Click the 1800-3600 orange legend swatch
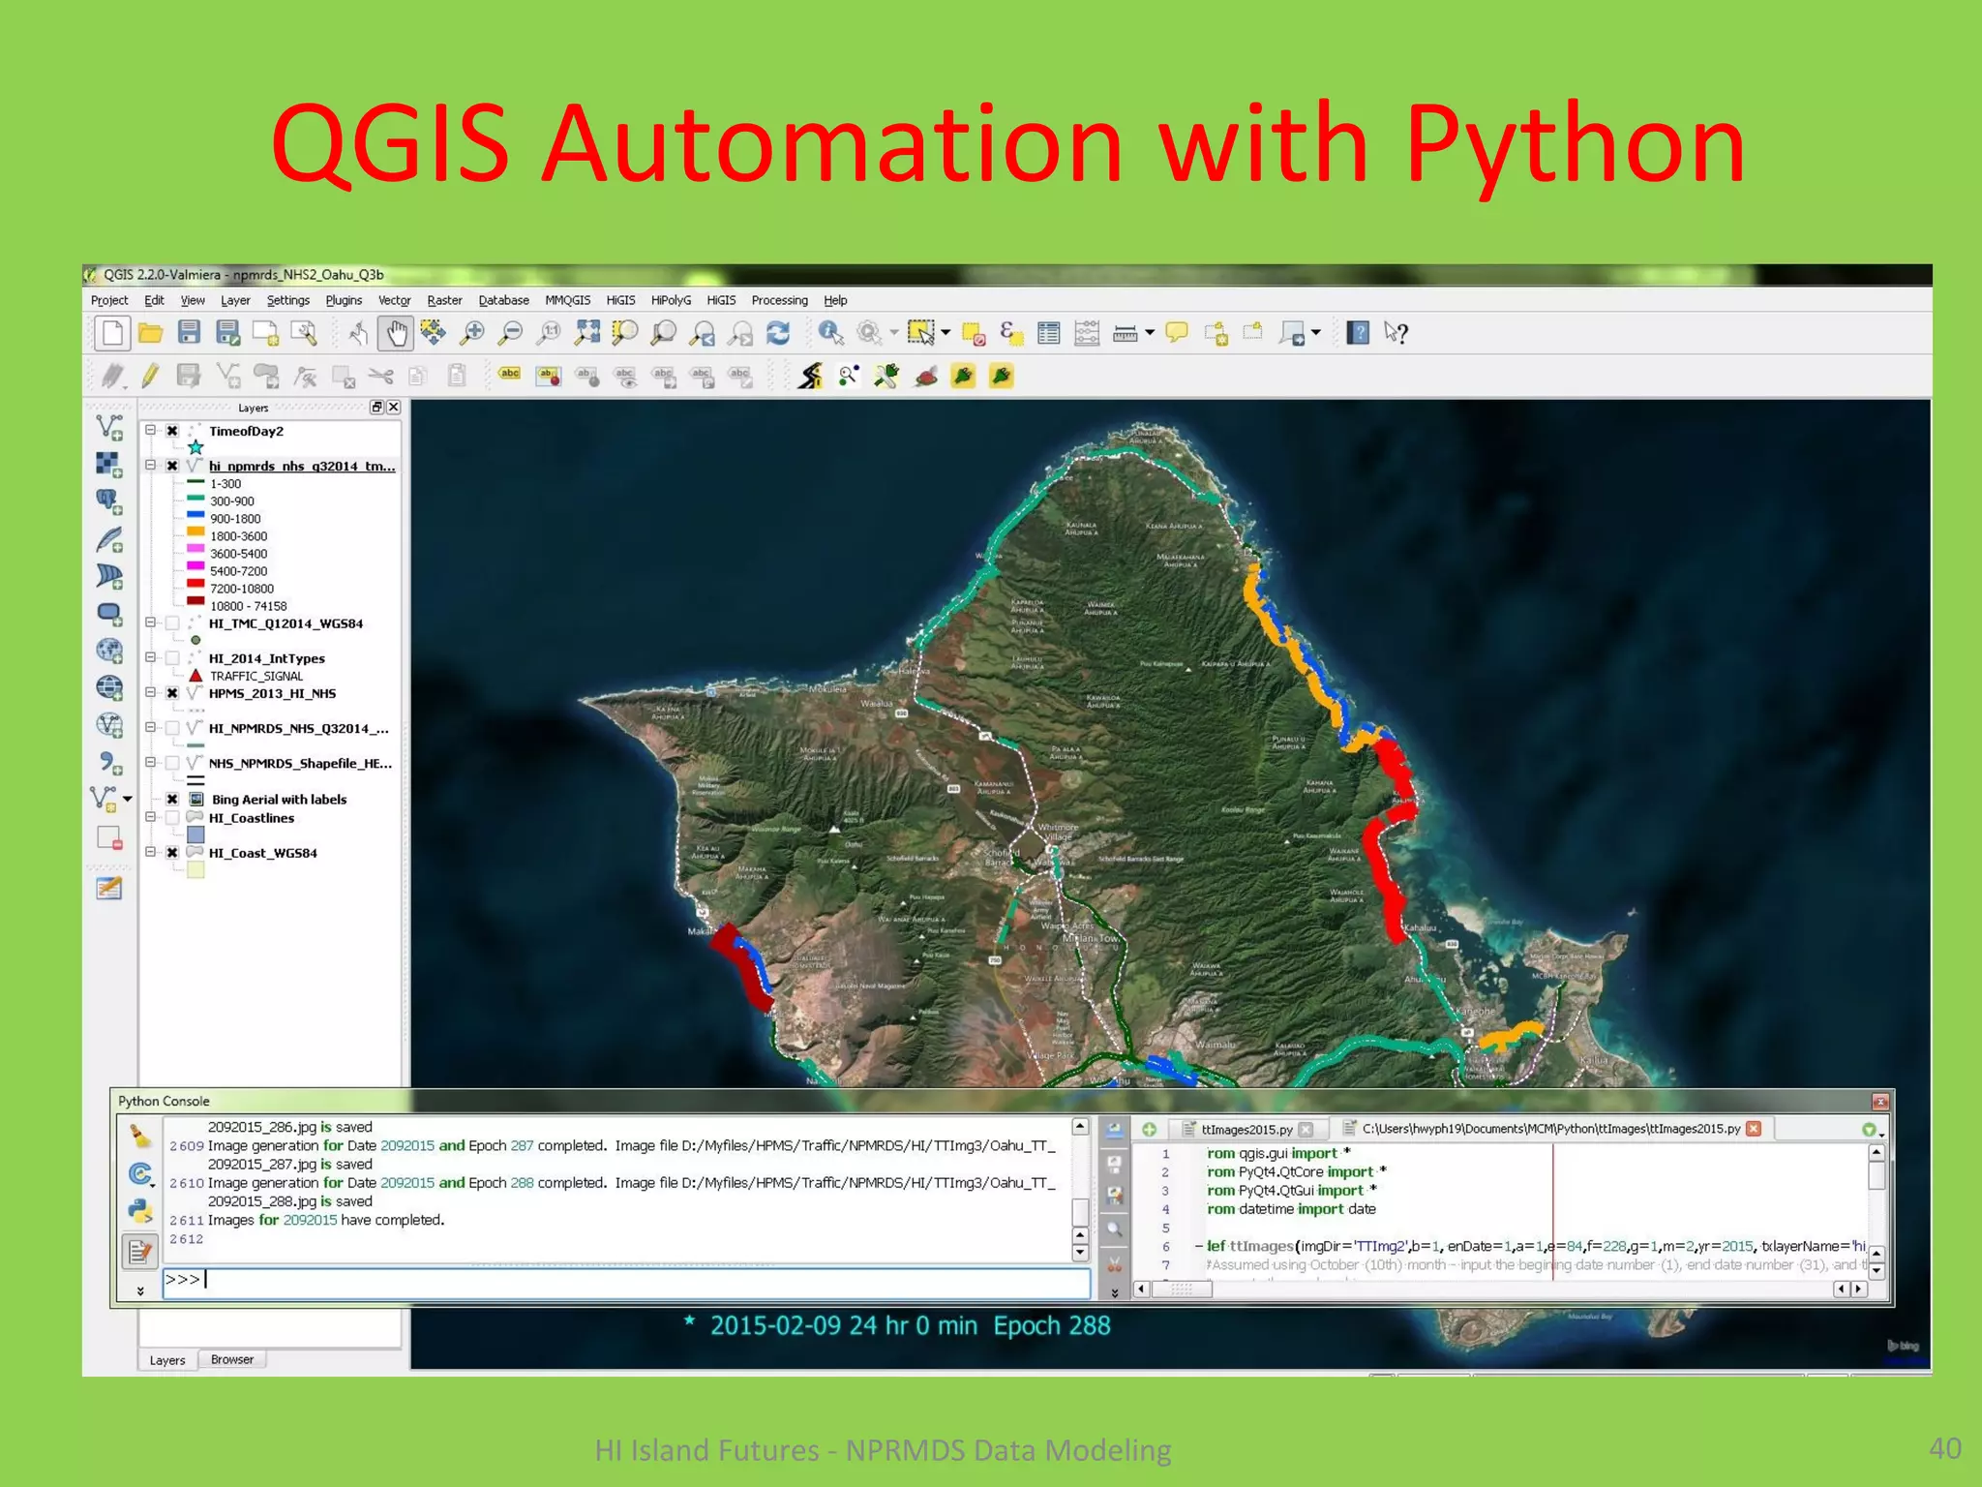This screenshot has height=1487, width=1982. 195,533
